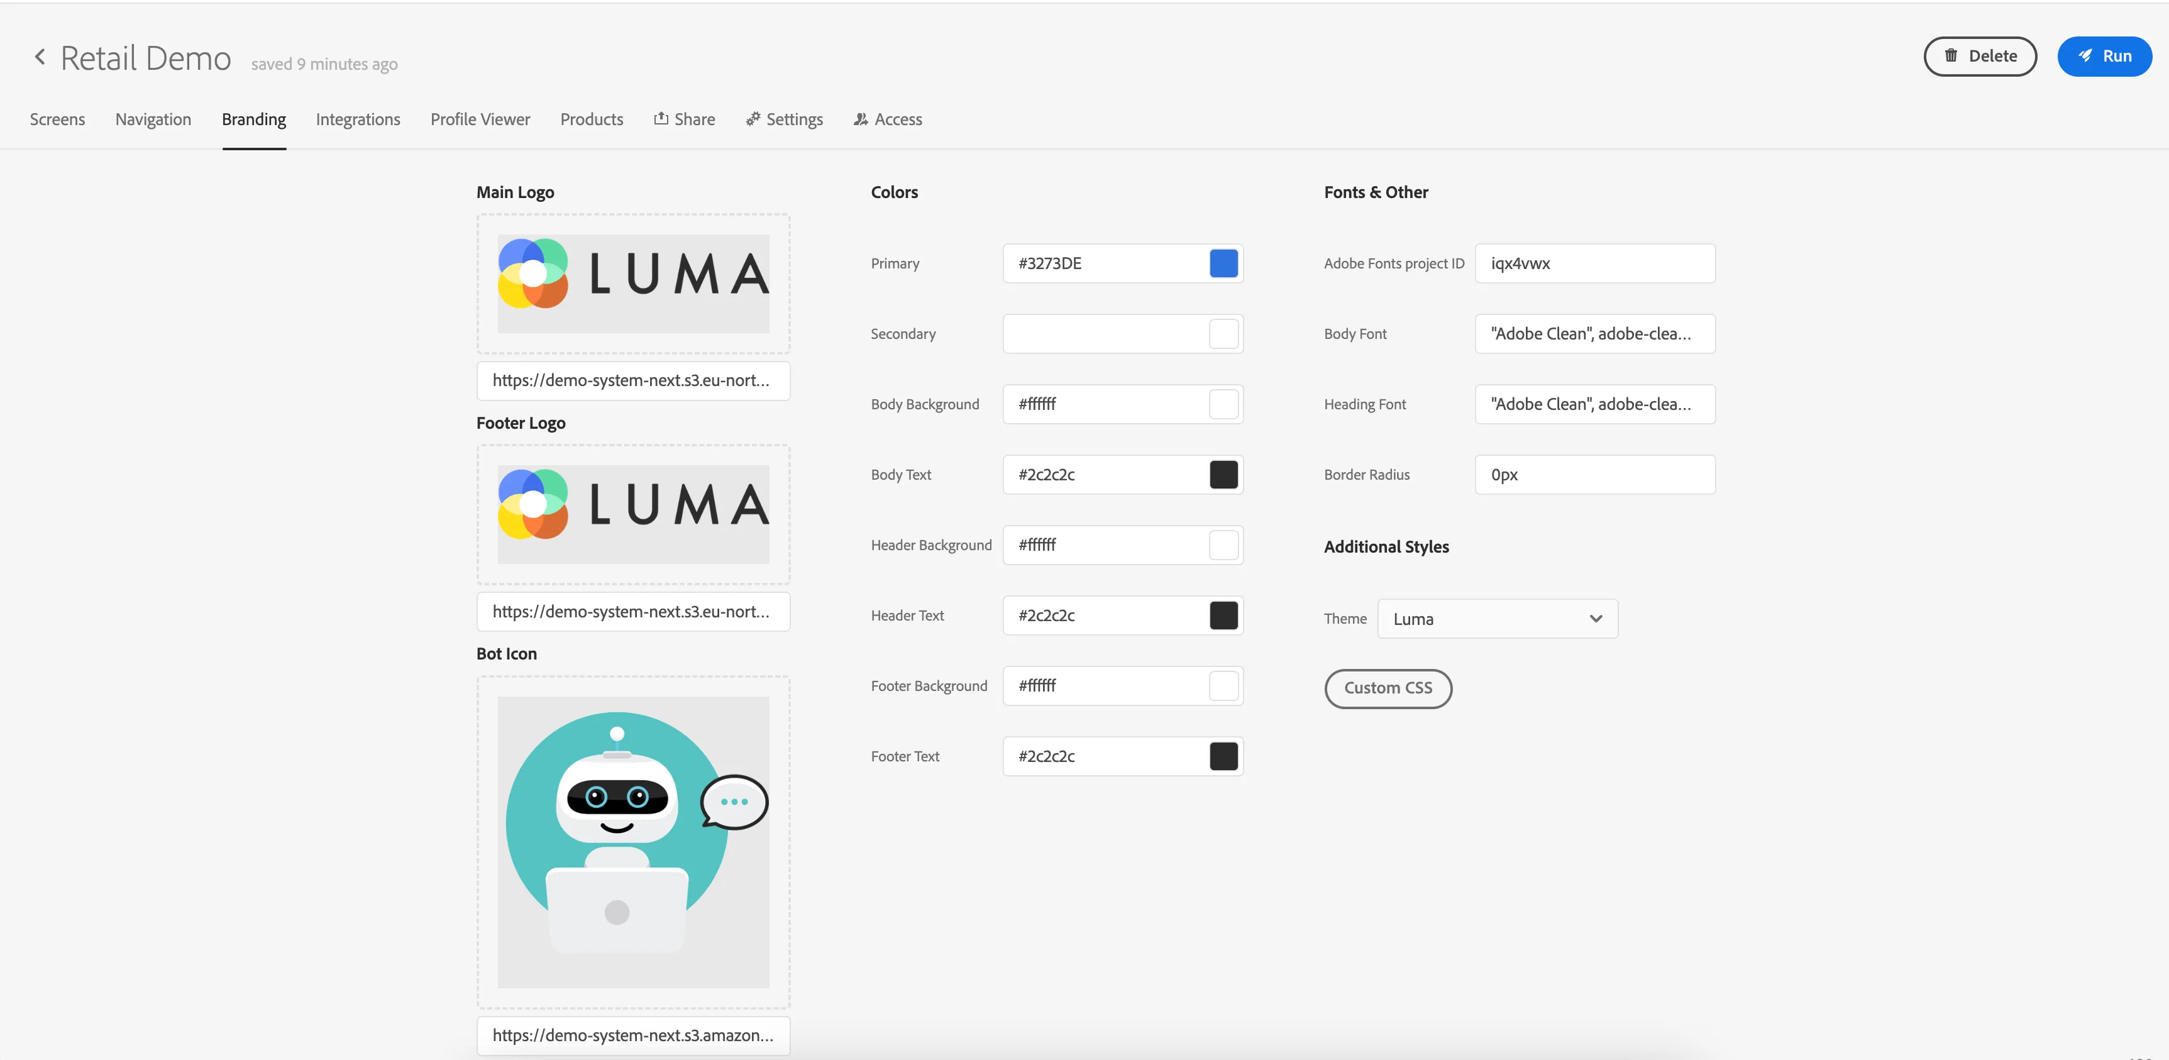Viewport: 2169px width, 1060px height.
Task: Click the share icon in the Share tab
Action: [661, 119]
